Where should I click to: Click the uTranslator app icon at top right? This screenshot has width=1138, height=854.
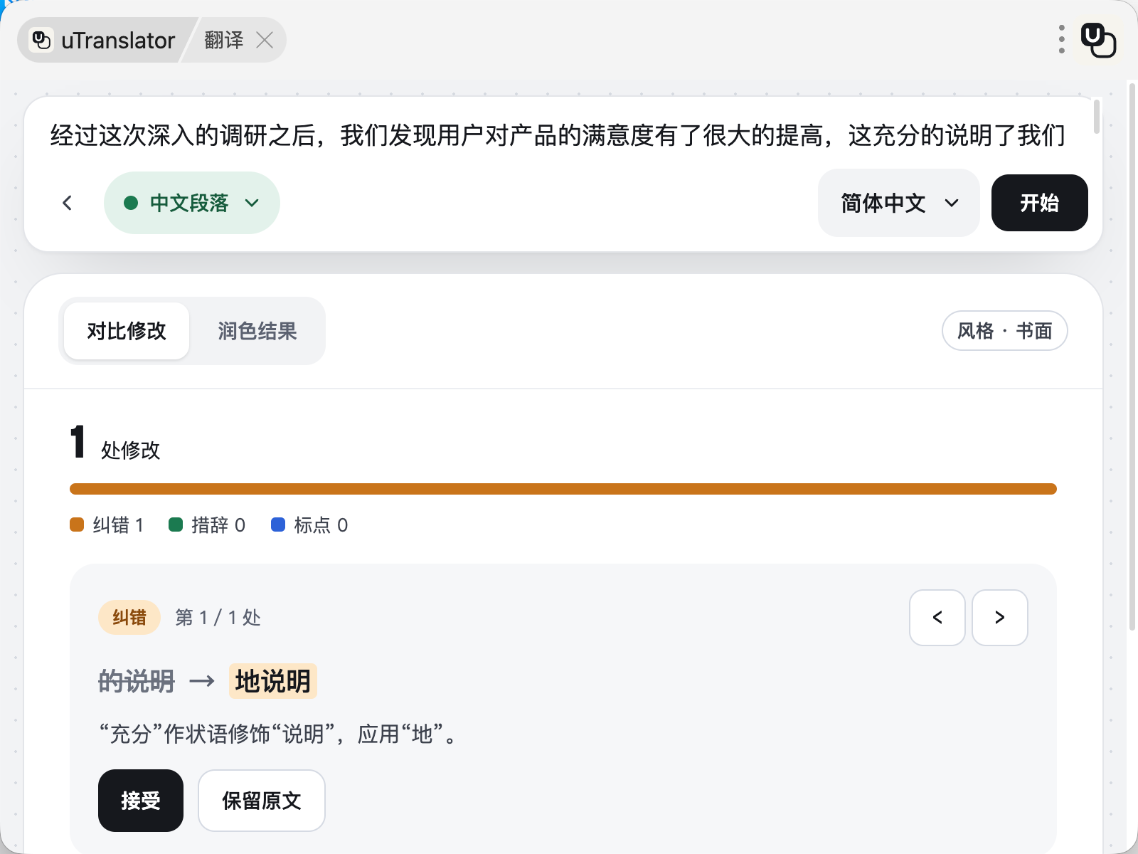click(1098, 40)
